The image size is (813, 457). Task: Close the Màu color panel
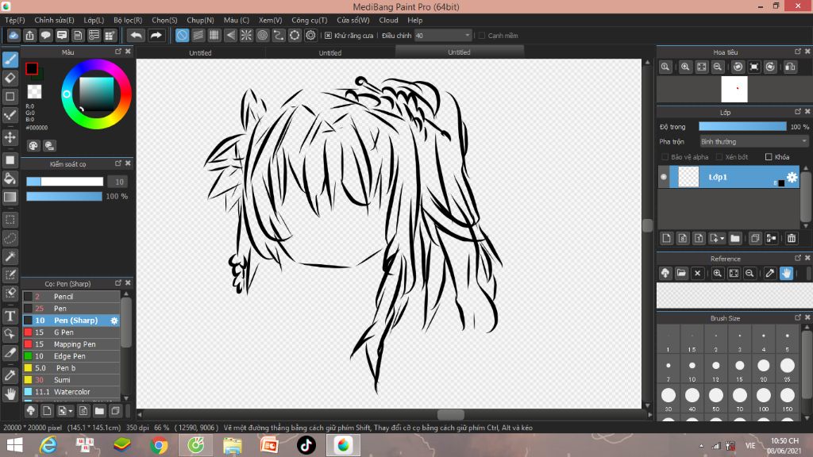pyautogui.click(x=128, y=52)
